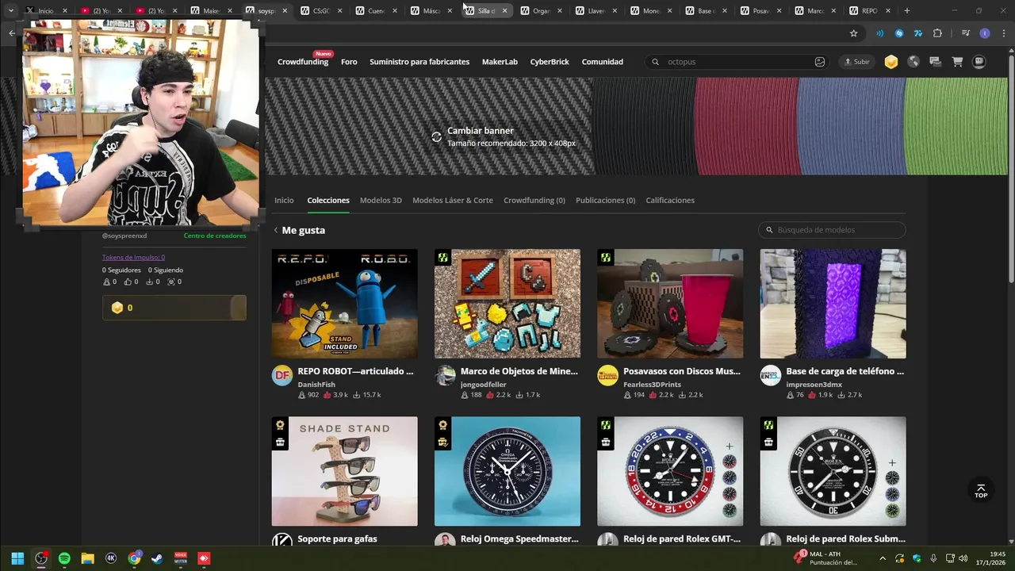Open the browser extensions puzzle icon
The height and width of the screenshot is (571, 1015).
pos(938,33)
